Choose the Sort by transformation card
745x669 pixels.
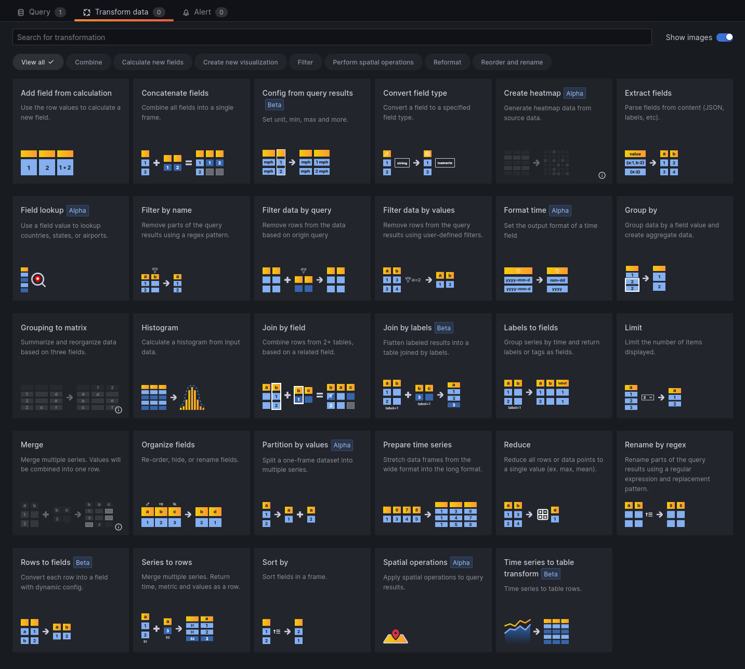tap(312, 600)
